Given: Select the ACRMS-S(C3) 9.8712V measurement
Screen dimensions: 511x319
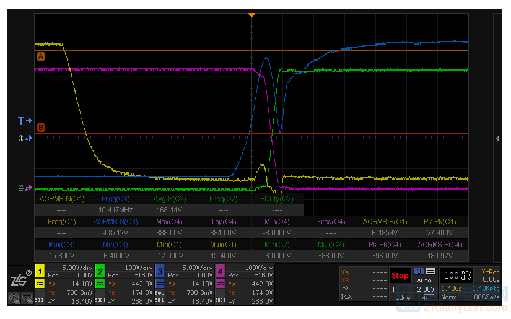Looking at the screenshot, I should point(115,227).
